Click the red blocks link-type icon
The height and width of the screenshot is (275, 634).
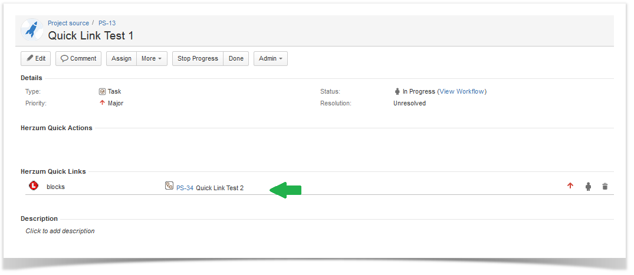tap(34, 186)
